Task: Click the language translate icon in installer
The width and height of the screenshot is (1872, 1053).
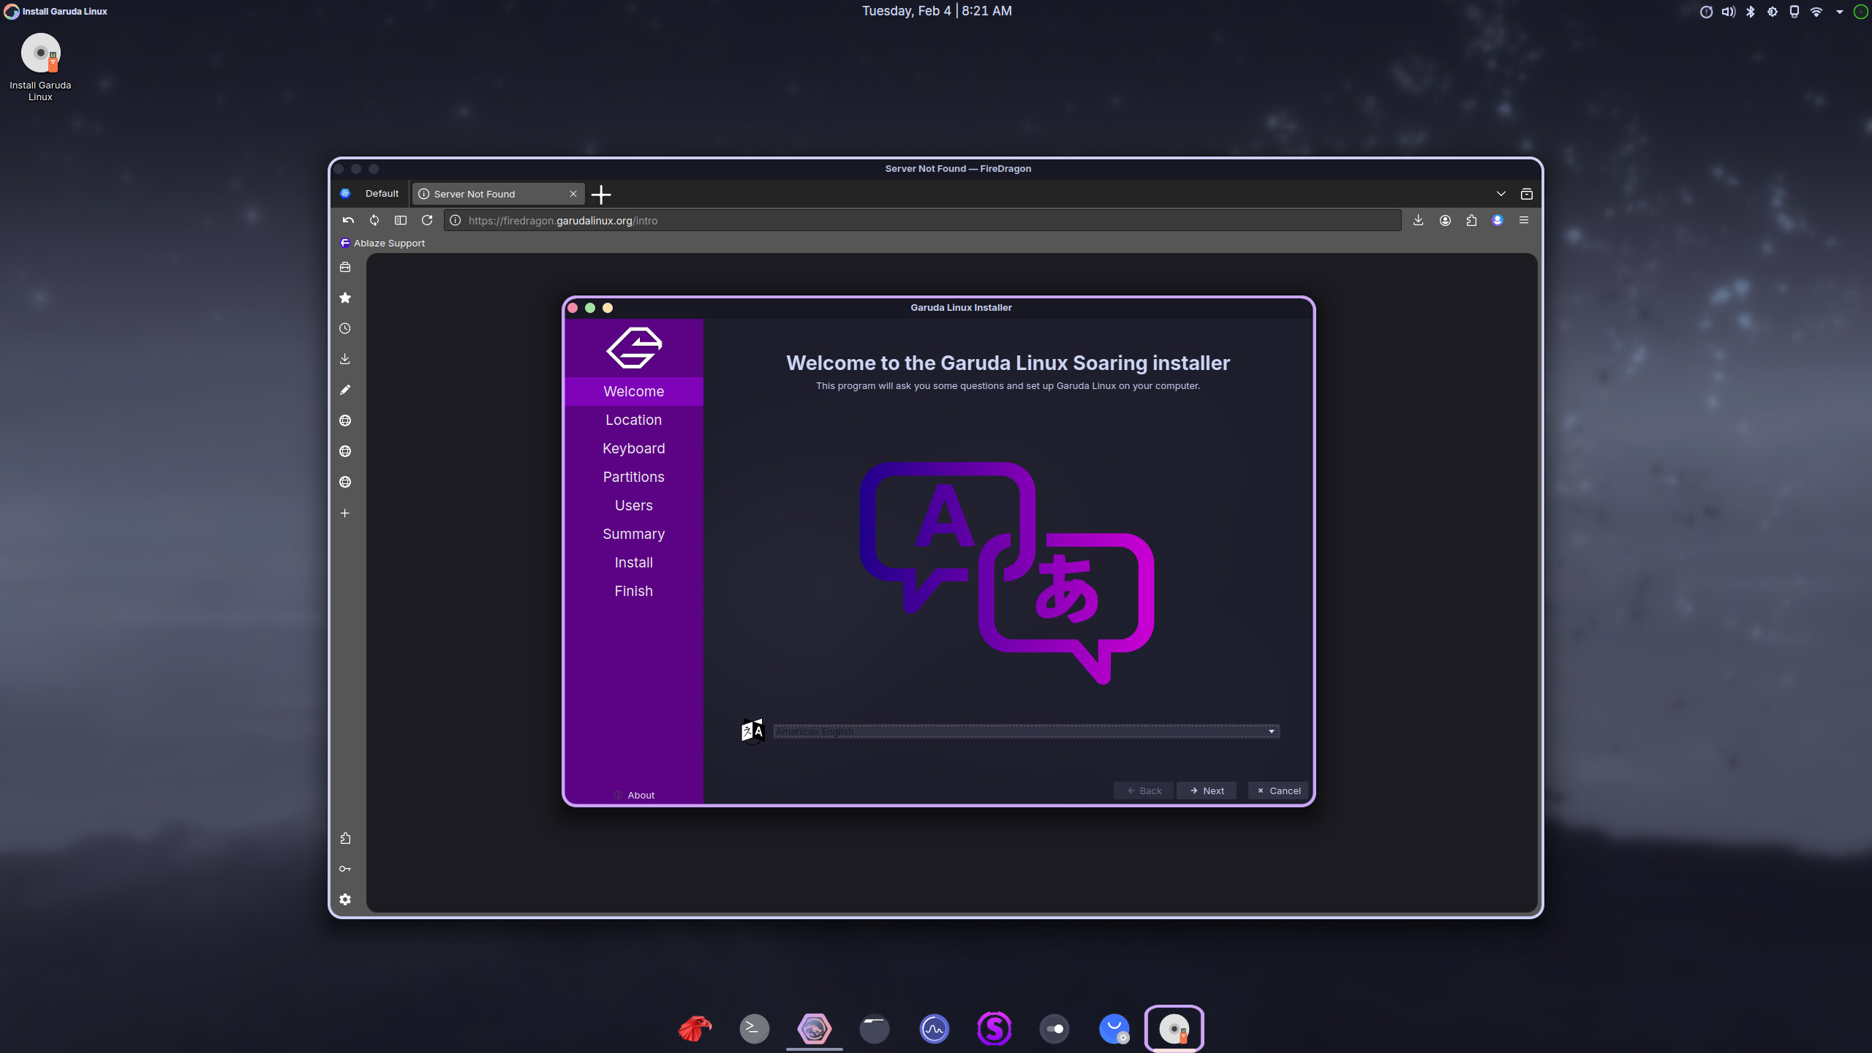Action: 752,731
